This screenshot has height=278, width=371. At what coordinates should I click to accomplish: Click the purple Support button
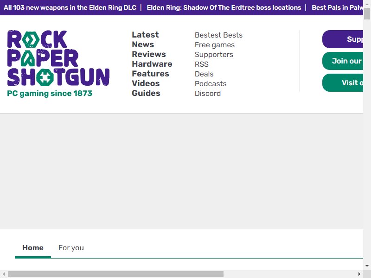coord(343,39)
